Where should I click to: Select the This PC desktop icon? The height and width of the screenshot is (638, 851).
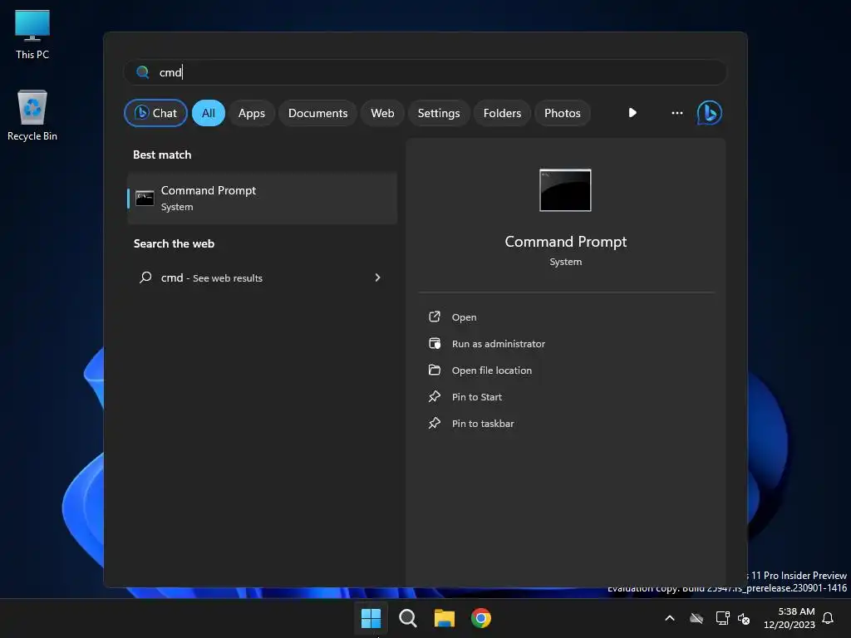tap(32, 34)
